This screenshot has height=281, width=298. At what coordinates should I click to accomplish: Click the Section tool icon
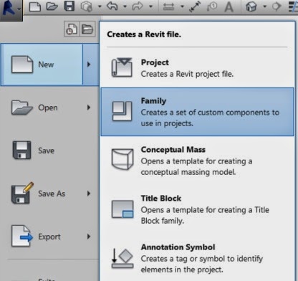pos(277,6)
